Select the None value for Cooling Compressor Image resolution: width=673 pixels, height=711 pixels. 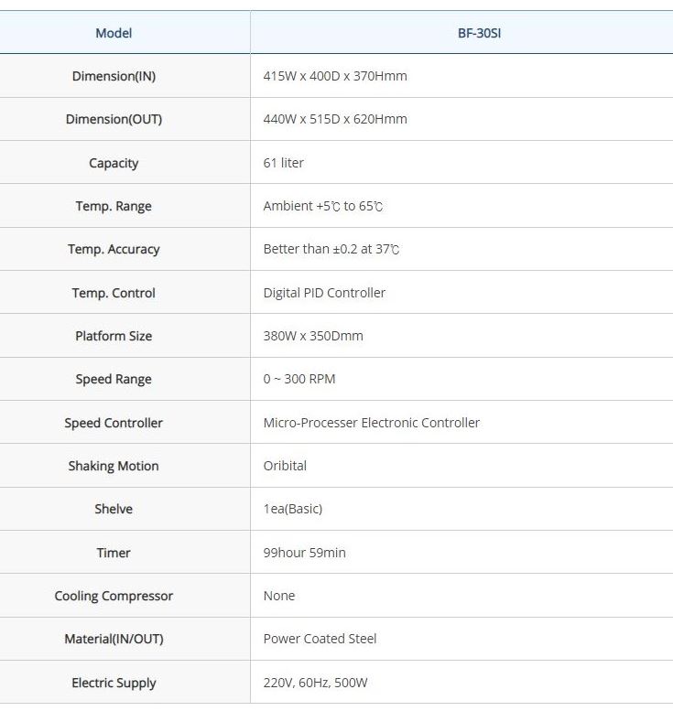coord(279,596)
